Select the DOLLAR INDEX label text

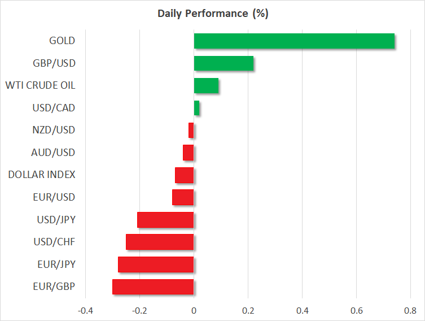point(42,175)
